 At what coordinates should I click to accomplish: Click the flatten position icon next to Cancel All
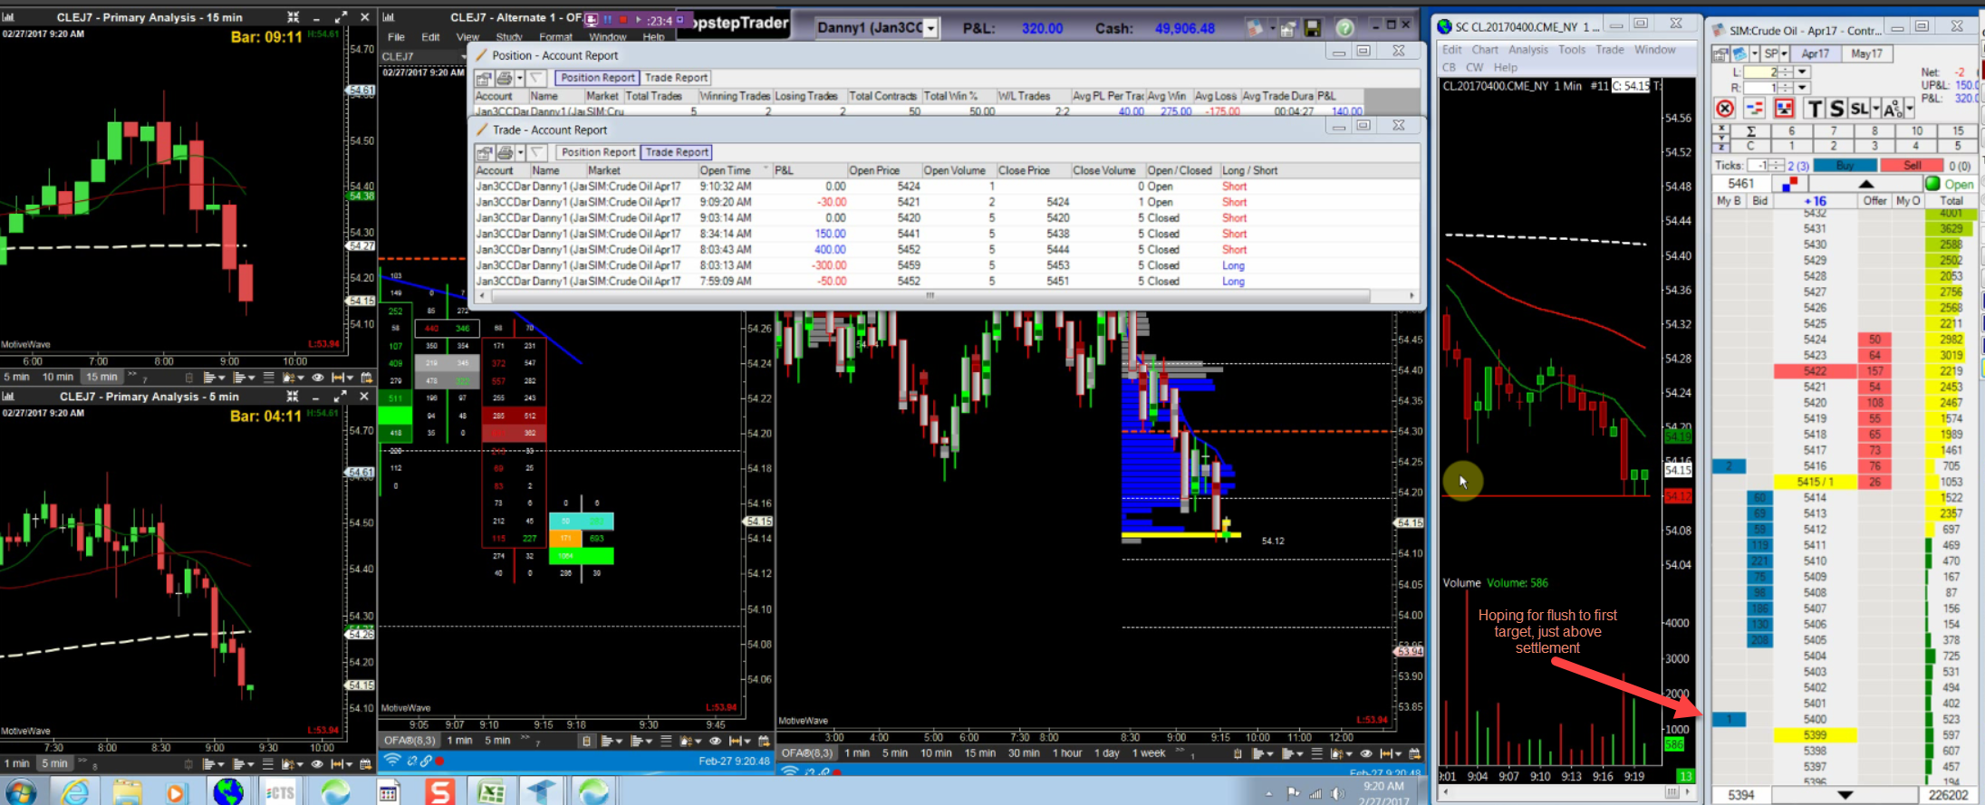1755,109
